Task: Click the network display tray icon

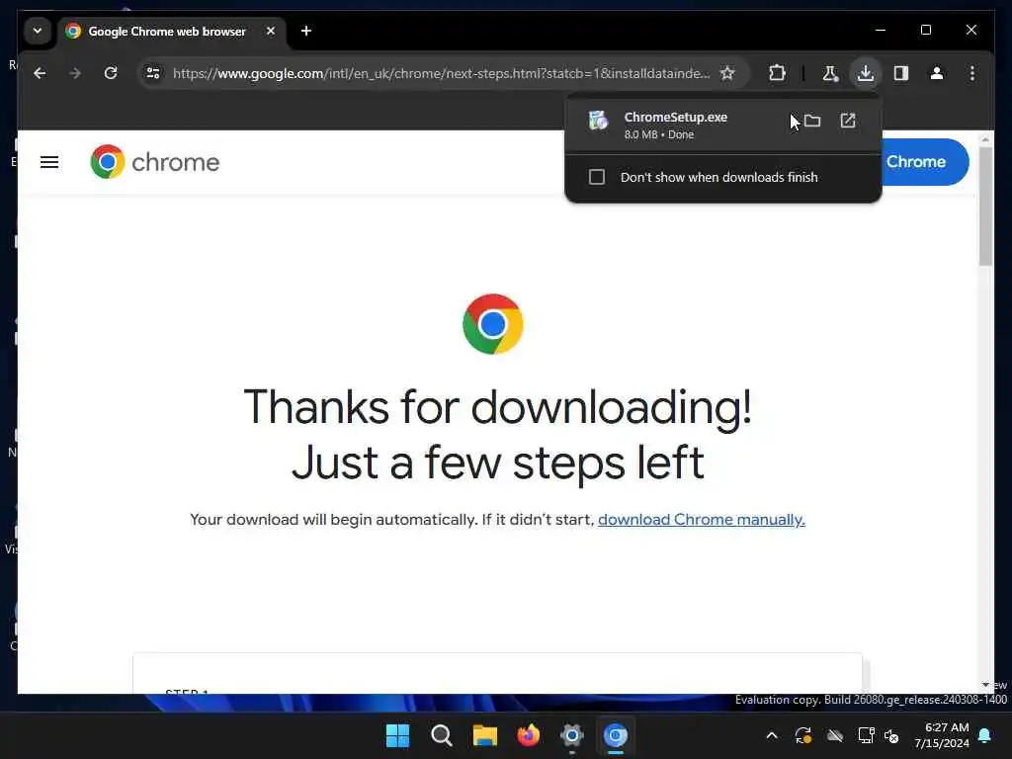Action: [x=866, y=735]
